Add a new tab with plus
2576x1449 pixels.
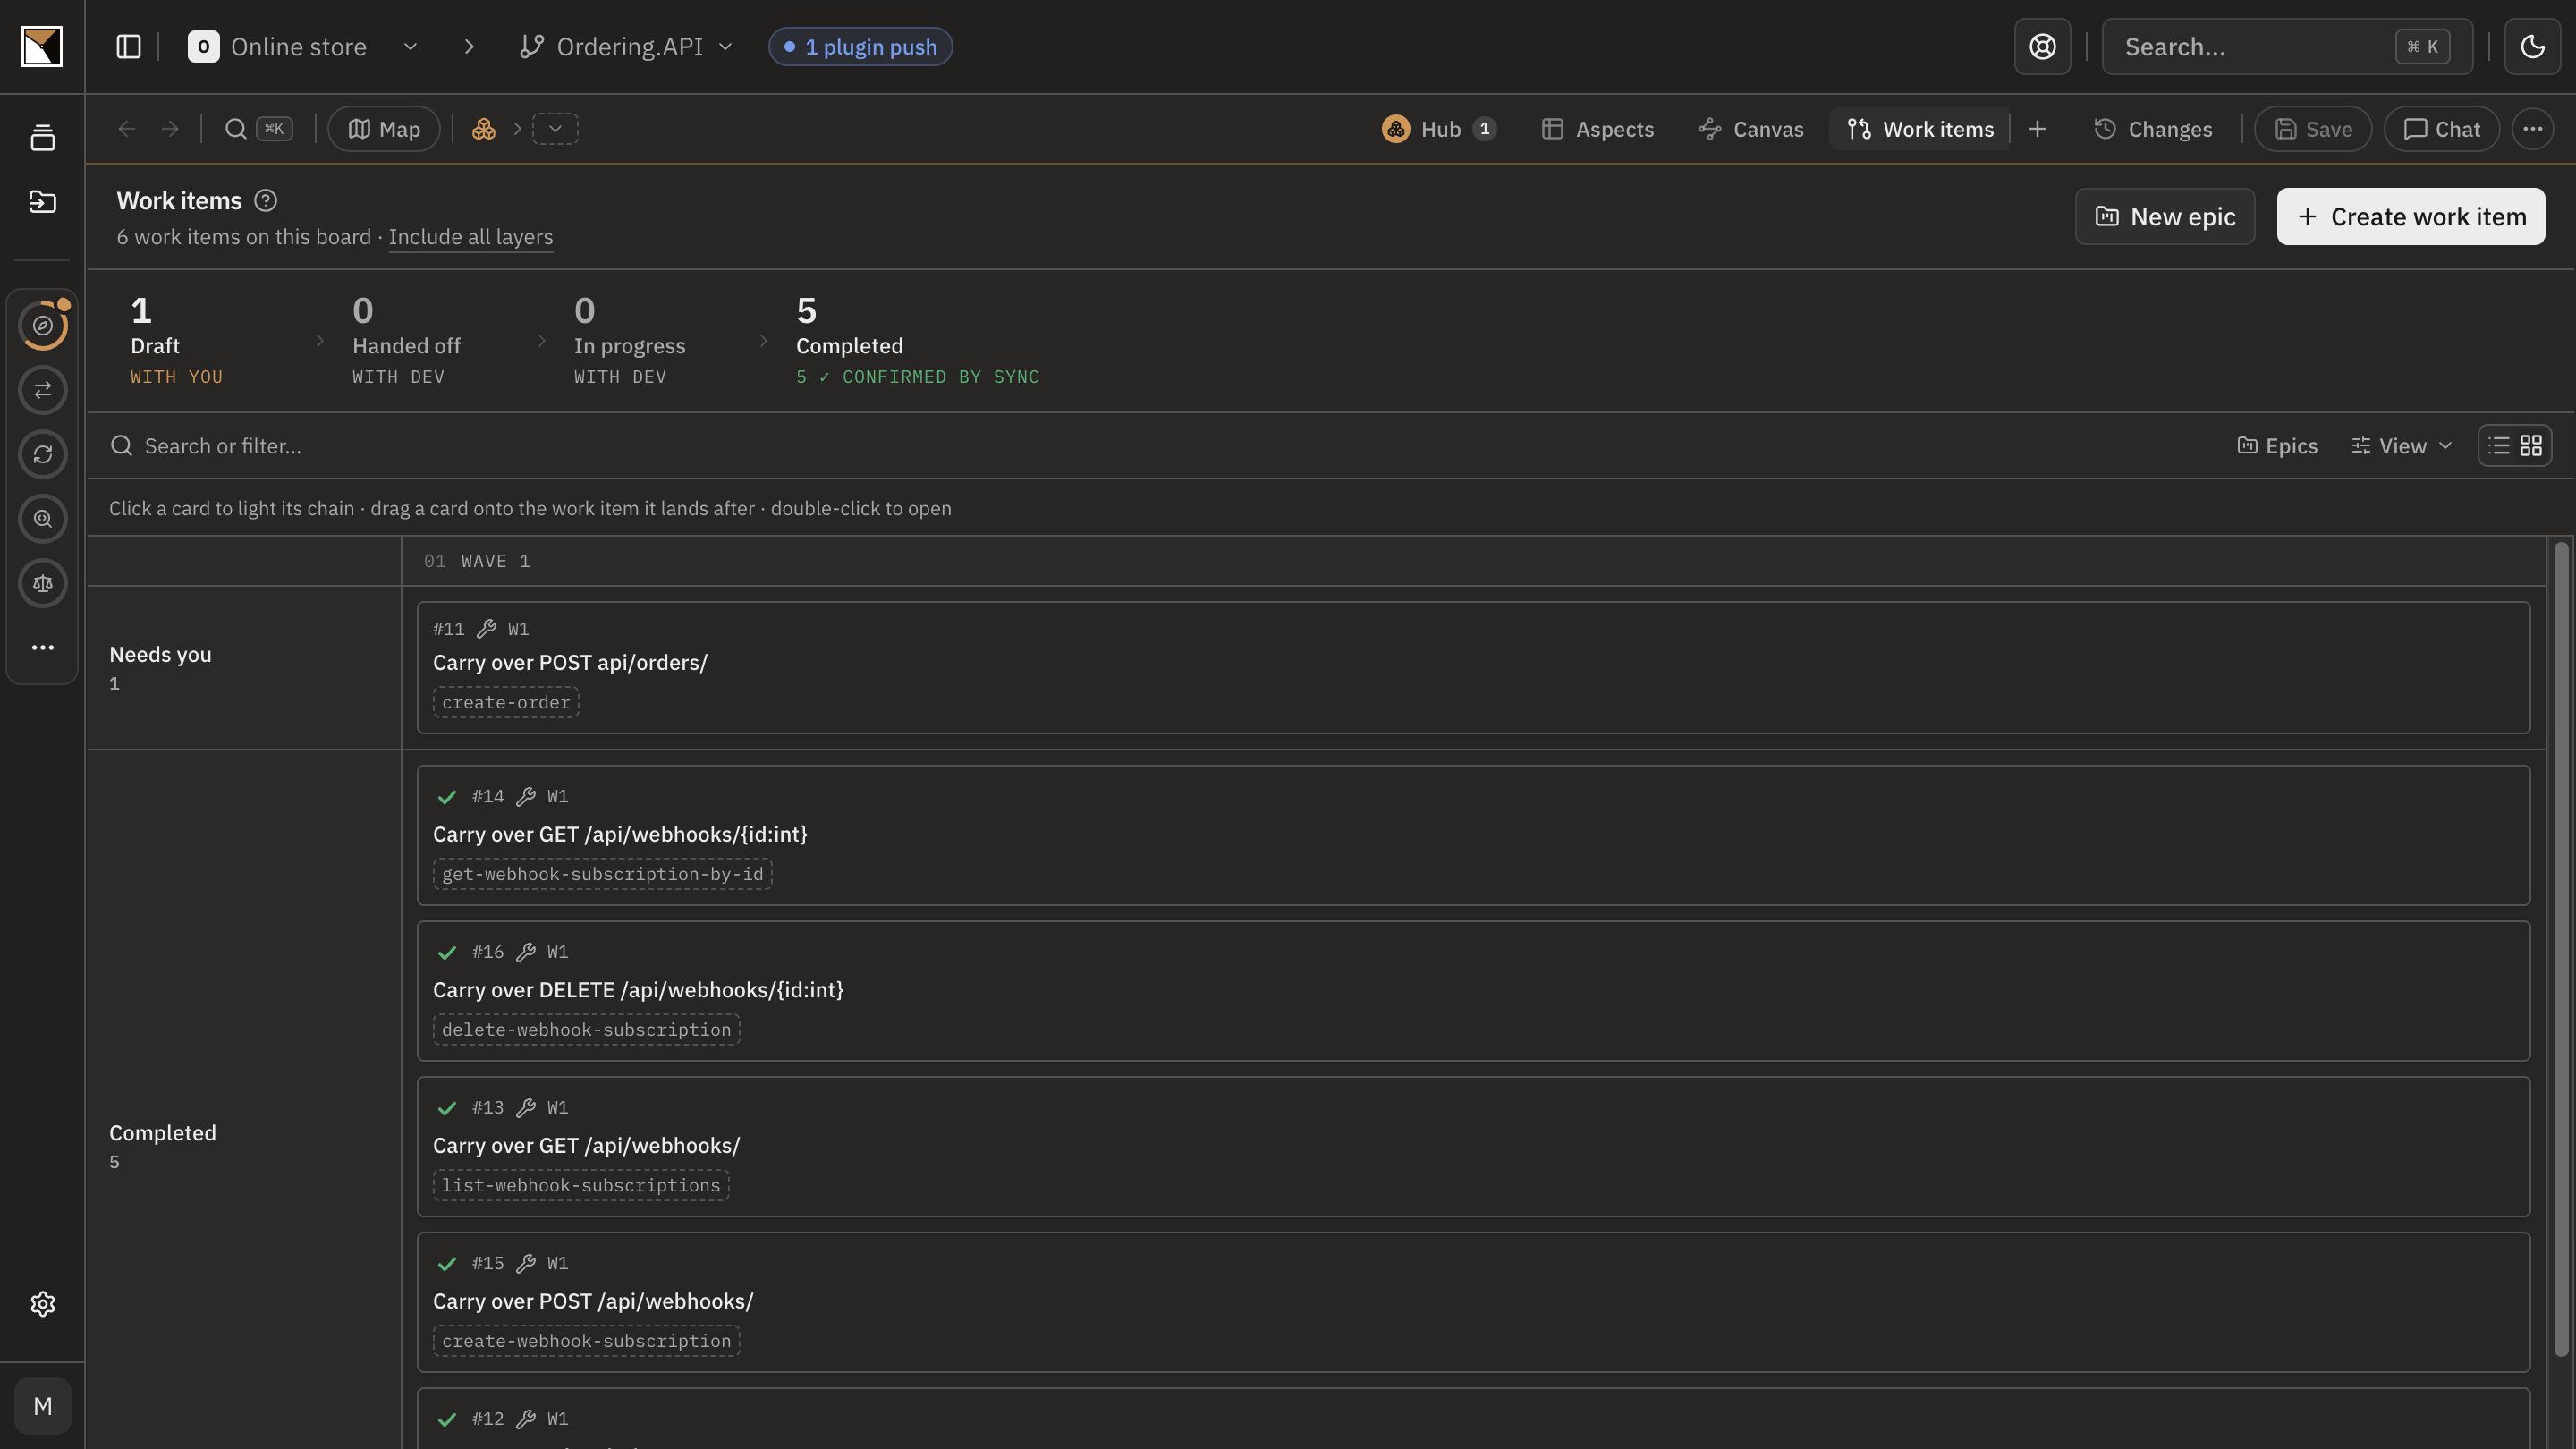(x=2037, y=129)
